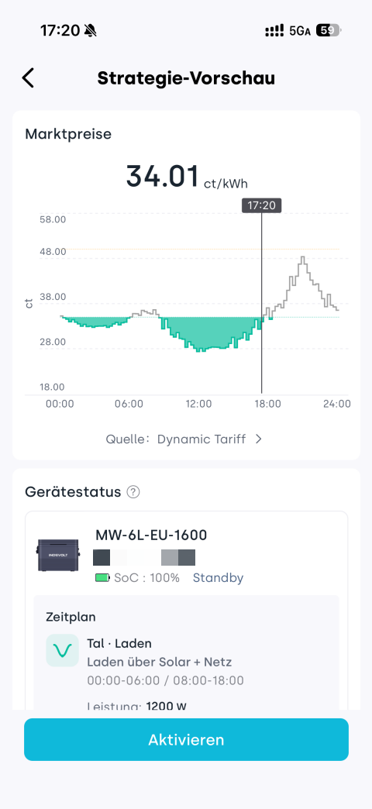Tap the signal strength bars icon
Screen dimensions: 372x809
pyautogui.click(x=275, y=31)
